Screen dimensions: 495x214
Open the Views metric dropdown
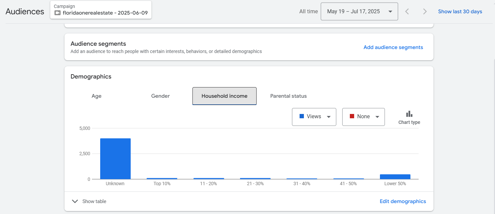(x=314, y=117)
